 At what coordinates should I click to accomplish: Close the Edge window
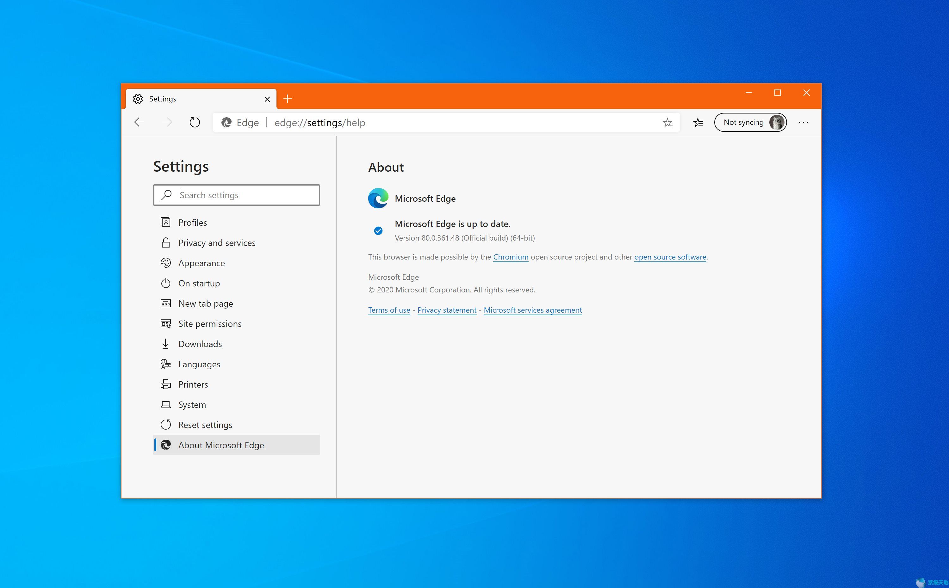coord(807,93)
